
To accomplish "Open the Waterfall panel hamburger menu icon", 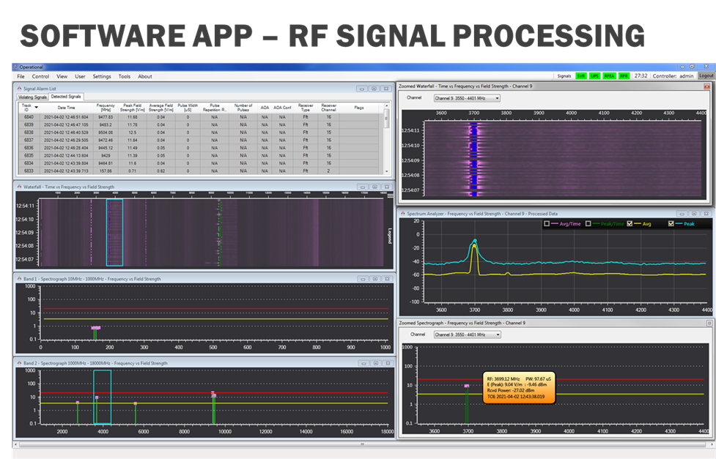I will pos(390,195).
